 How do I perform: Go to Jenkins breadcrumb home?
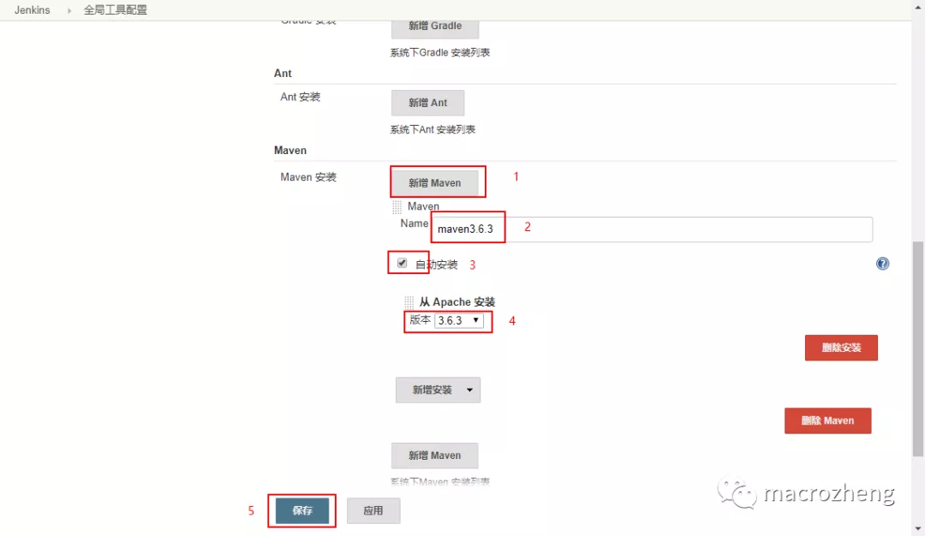[33, 10]
